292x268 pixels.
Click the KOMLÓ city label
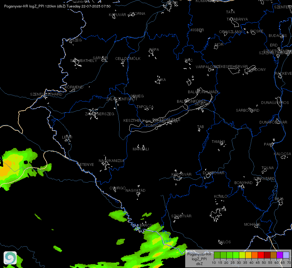click(x=221, y=197)
